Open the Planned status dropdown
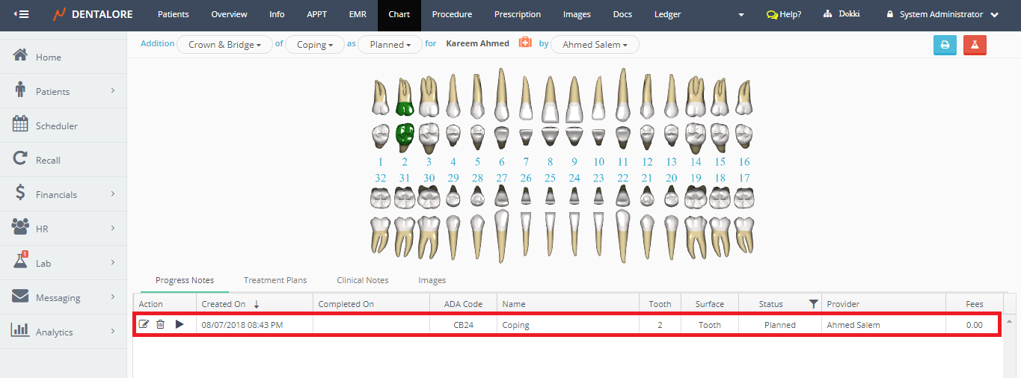Image resolution: width=1021 pixels, height=378 pixels. (x=390, y=45)
